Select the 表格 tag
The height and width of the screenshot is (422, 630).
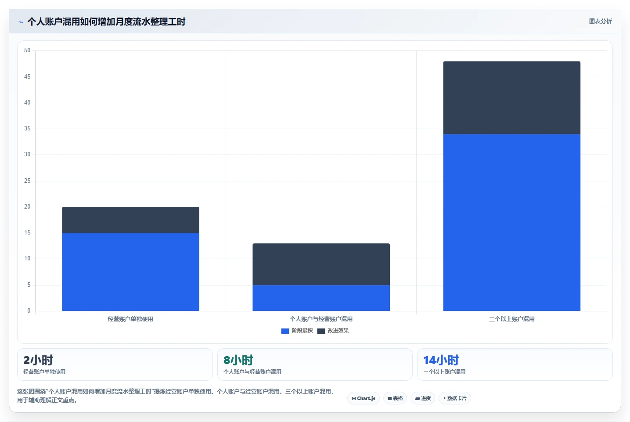(395, 398)
